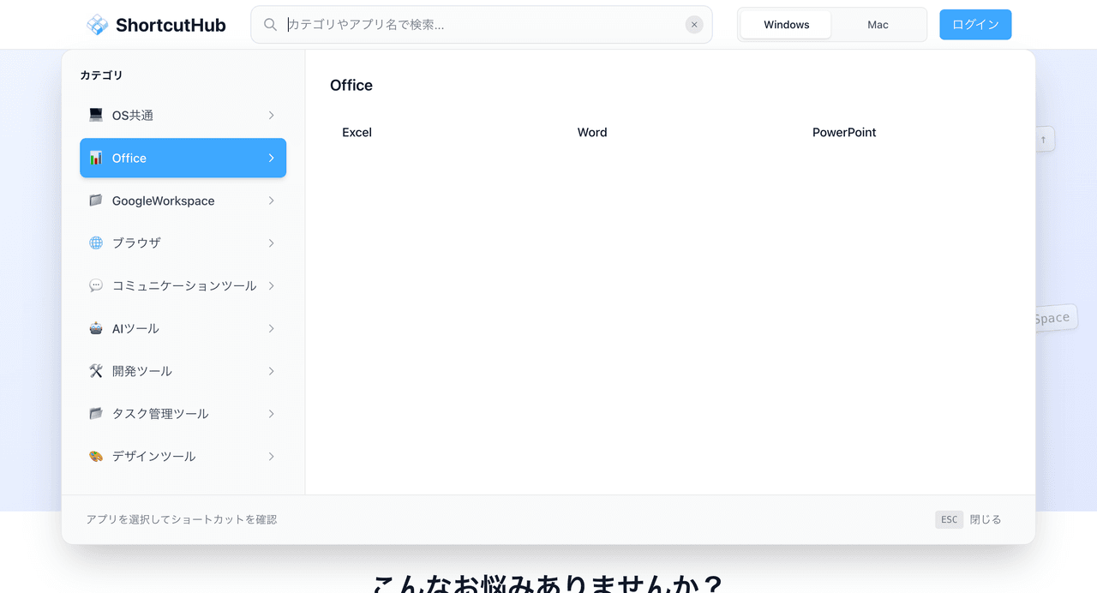Click the デザインツール palette icon
1097x593 pixels.
(96, 456)
